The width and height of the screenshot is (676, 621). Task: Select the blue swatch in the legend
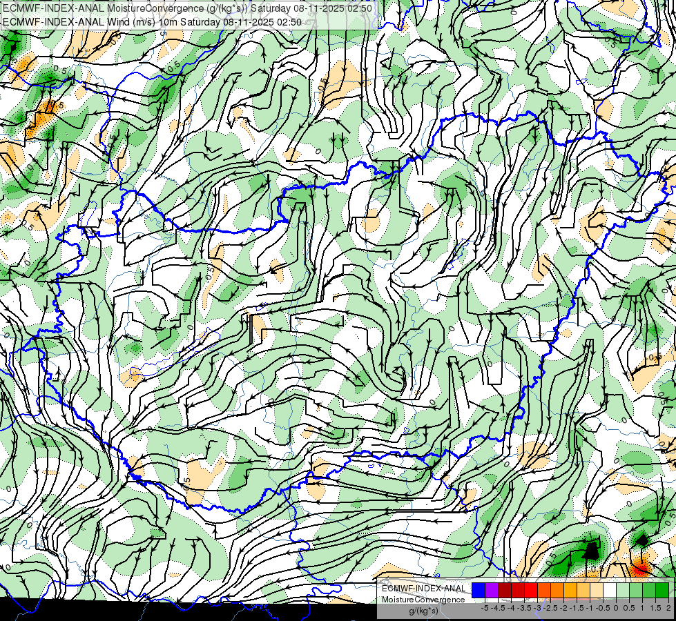(479, 590)
